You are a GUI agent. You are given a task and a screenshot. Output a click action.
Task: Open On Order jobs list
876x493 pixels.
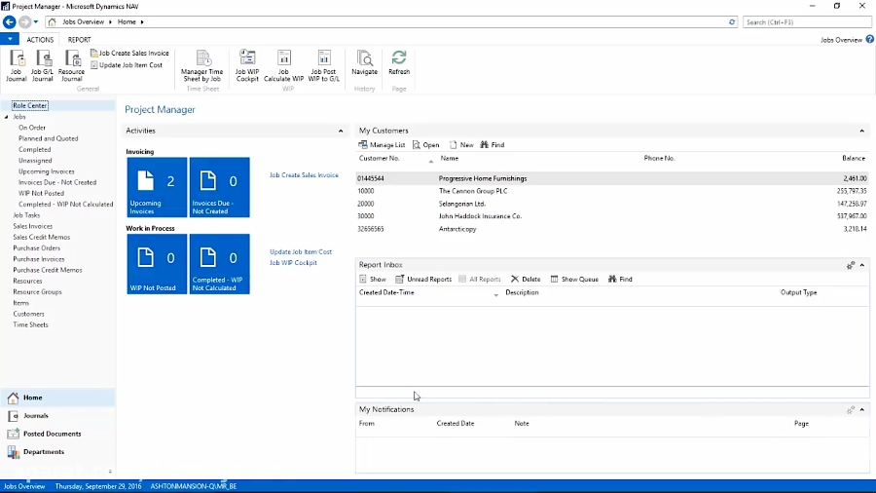(32, 128)
